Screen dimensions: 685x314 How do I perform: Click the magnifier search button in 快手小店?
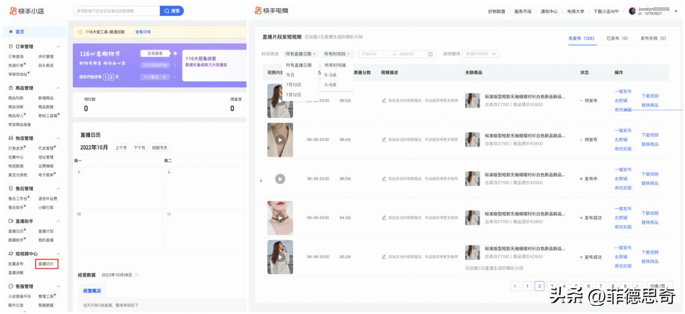[172, 11]
